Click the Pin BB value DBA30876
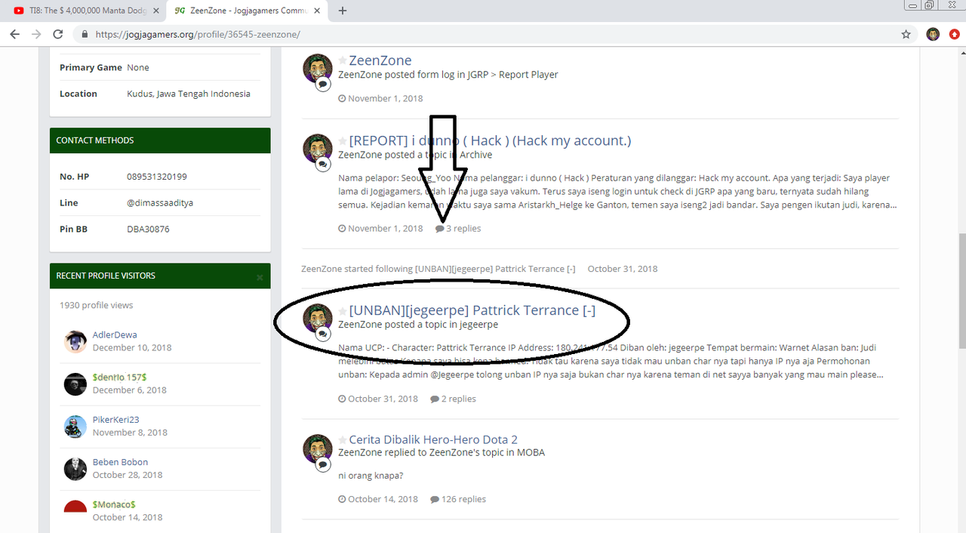This screenshot has width=966, height=533. (x=148, y=229)
